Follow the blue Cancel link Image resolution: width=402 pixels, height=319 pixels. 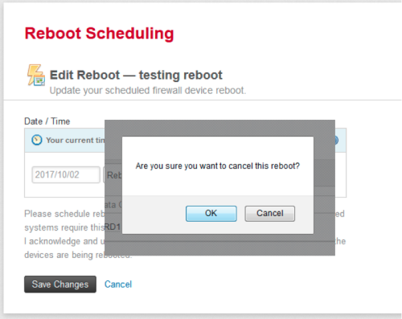(x=118, y=284)
